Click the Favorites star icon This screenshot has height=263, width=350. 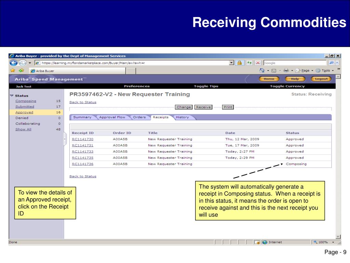pyautogui.click(x=13, y=71)
